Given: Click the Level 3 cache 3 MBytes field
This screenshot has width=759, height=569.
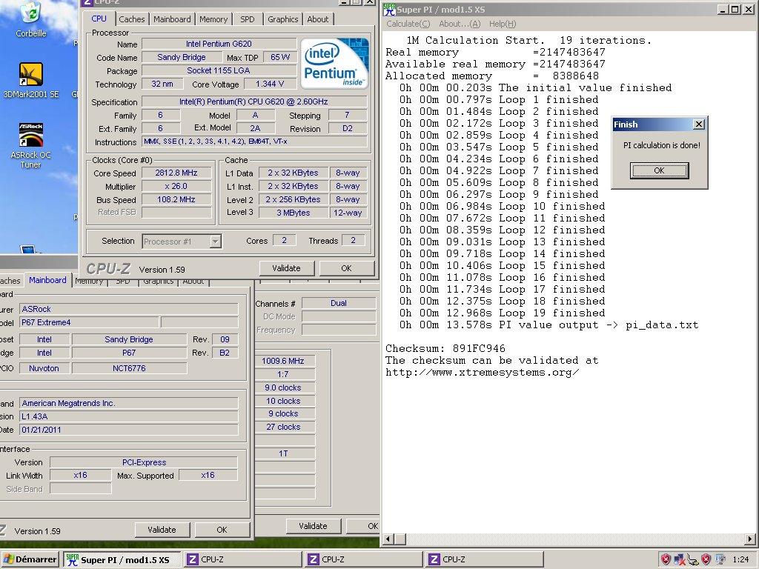Looking at the screenshot, I should 294,213.
